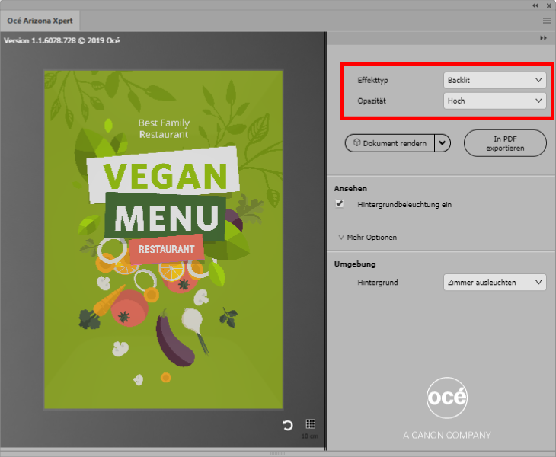Click the Océ logo
556x457 pixels.
point(447,398)
